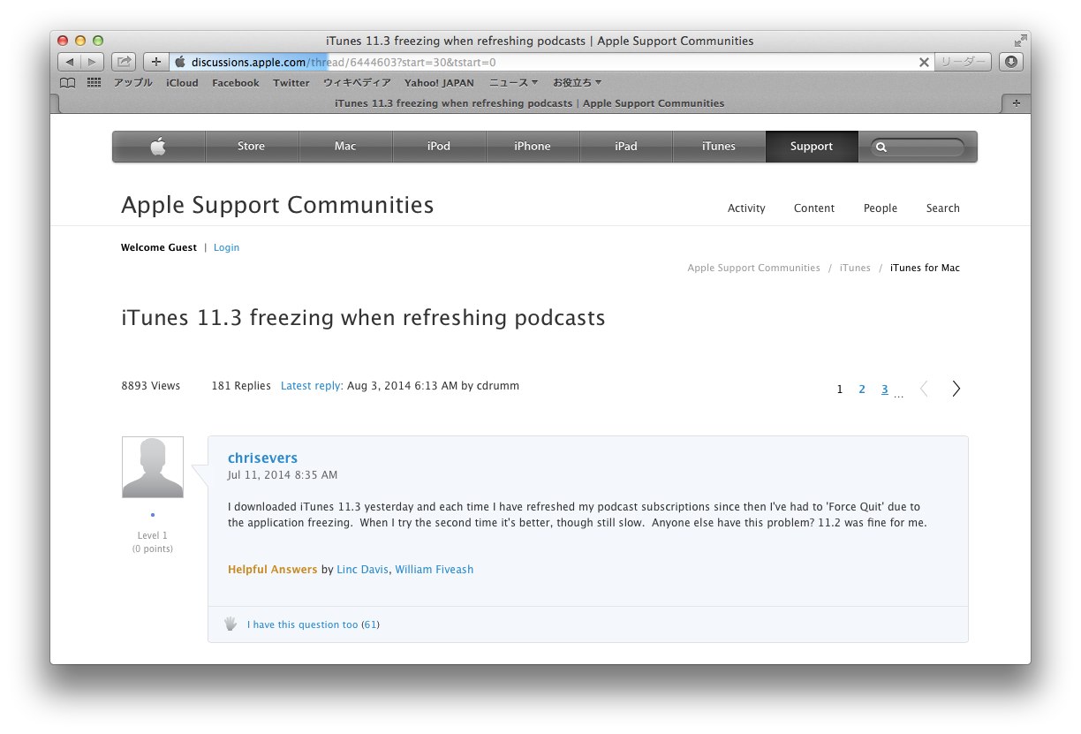Open the communities Search link

point(943,208)
